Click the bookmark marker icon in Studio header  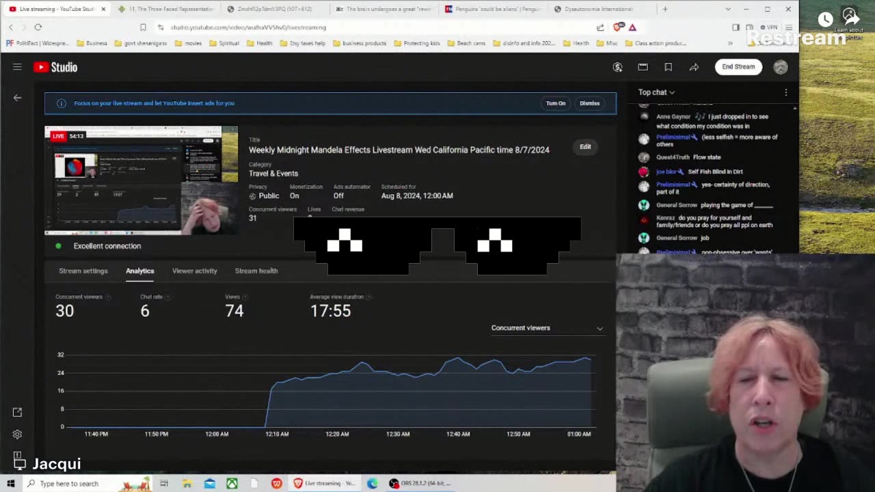coord(668,67)
